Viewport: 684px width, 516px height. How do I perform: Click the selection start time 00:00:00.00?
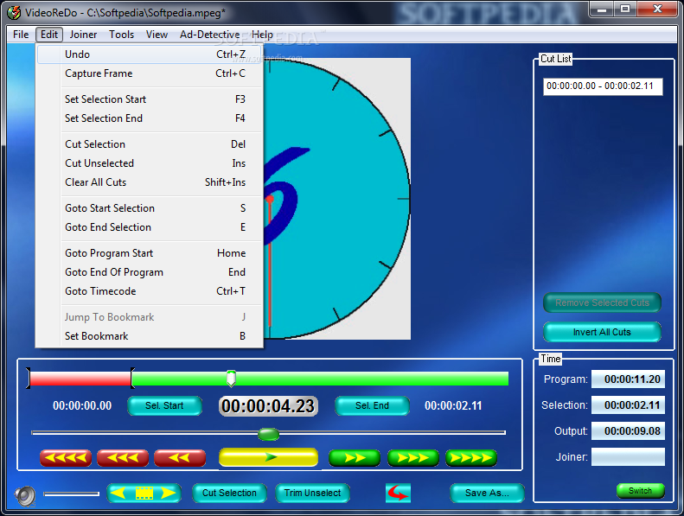coord(82,405)
